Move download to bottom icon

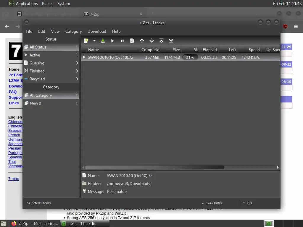click(171, 41)
